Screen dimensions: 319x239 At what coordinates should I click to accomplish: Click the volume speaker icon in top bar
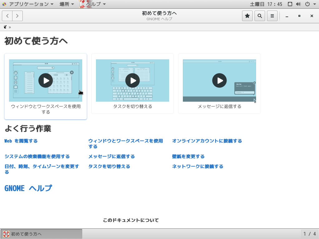tap(298, 4)
